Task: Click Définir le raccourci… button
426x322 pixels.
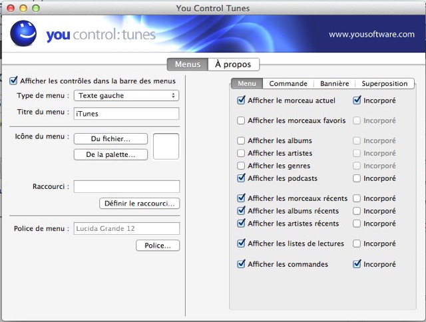Action: coord(140,204)
